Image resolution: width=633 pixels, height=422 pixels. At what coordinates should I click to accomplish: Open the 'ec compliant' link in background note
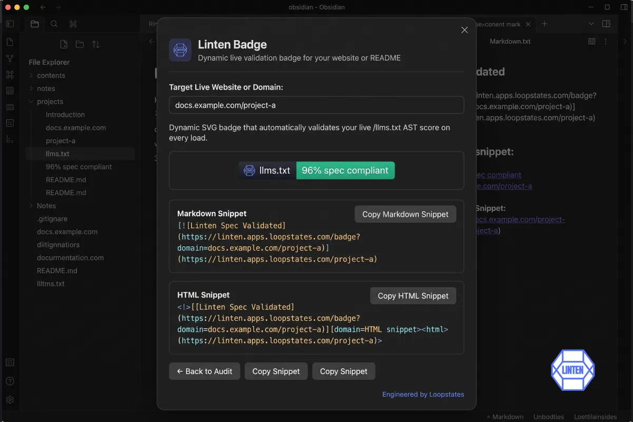coord(498,175)
